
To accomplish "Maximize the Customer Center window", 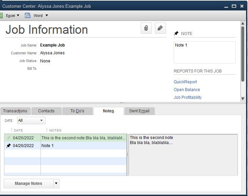I will point(234,6).
